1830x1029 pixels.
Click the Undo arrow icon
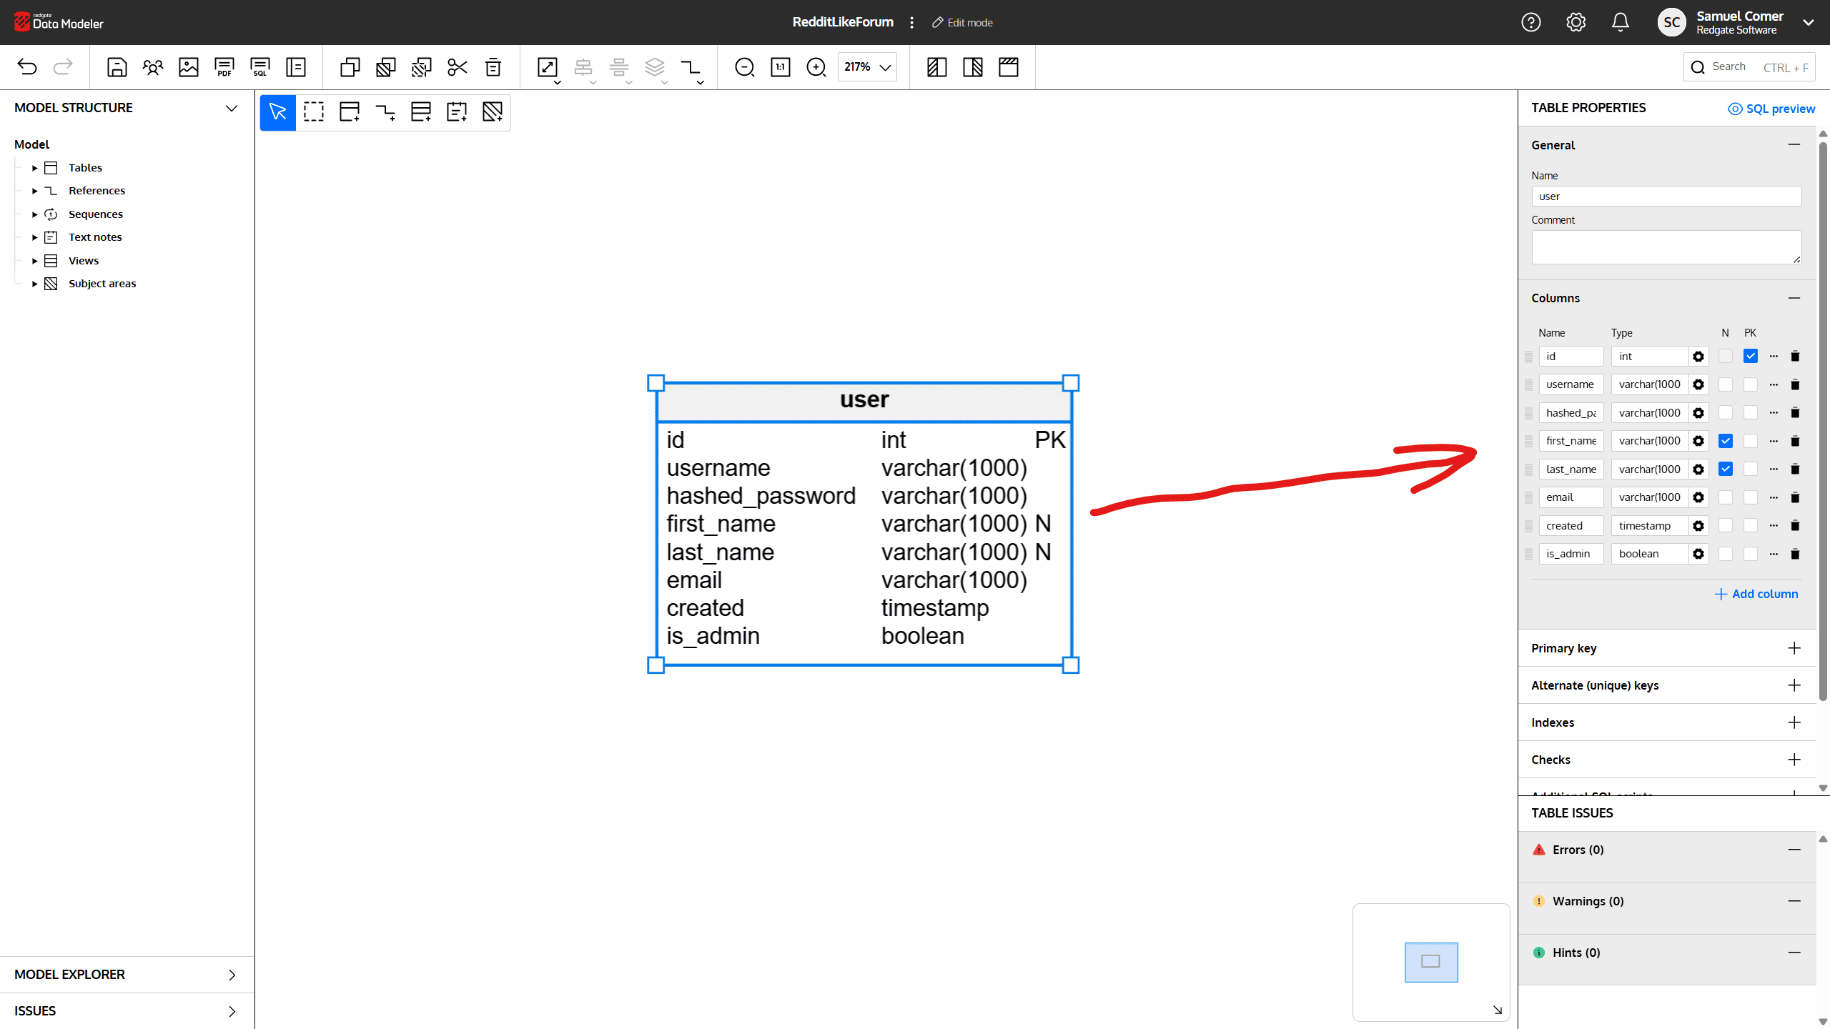(27, 67)
